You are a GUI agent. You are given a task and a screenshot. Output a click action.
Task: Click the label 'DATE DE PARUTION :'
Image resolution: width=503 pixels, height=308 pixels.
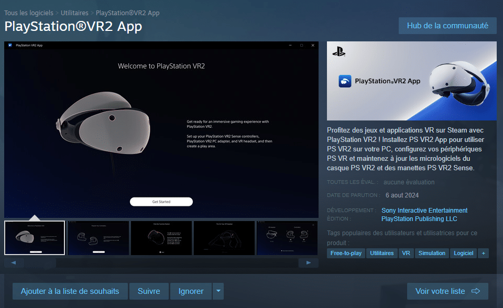354,195
